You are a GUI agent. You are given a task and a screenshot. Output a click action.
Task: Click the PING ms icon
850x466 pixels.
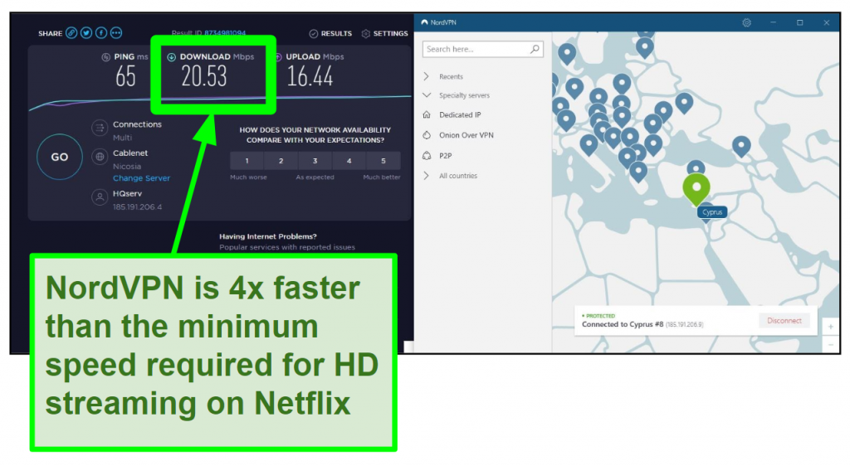[105, 57]
